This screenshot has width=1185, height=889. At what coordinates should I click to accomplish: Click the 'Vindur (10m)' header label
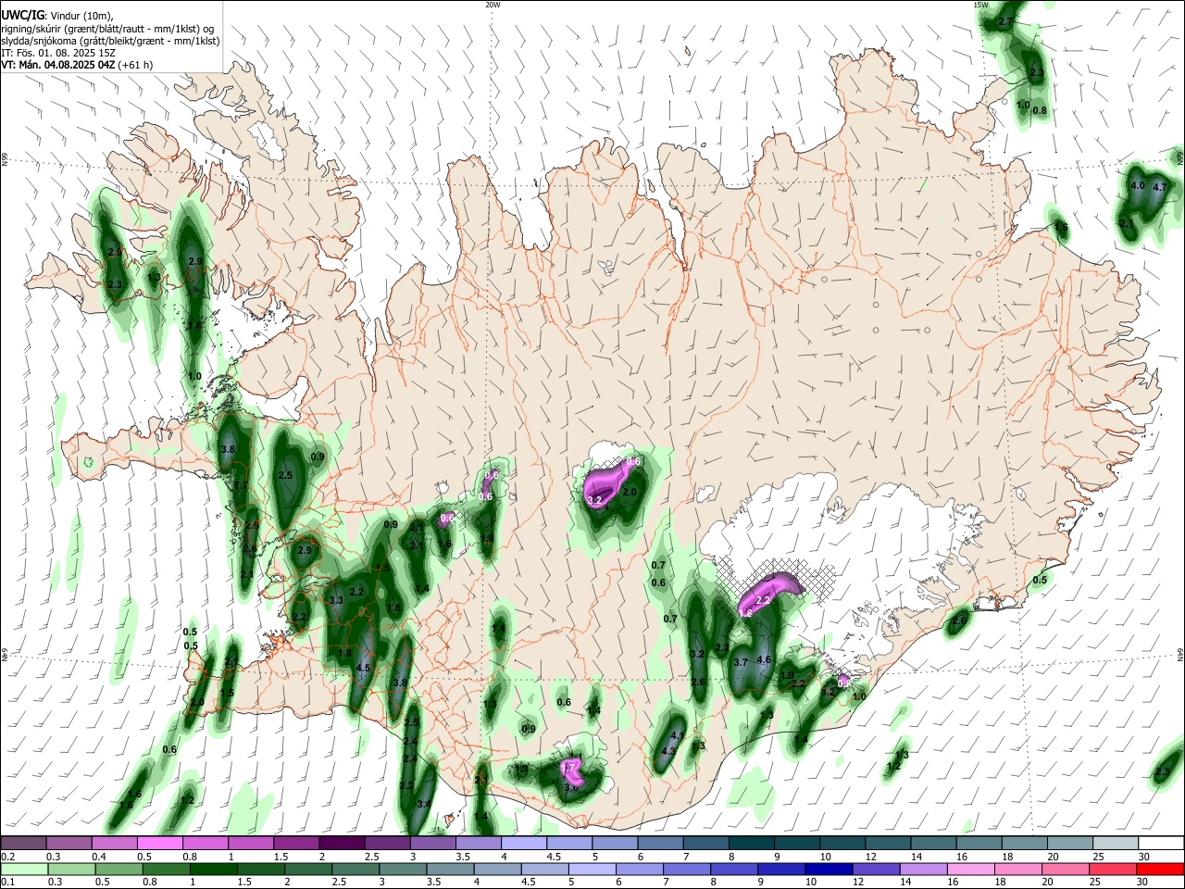click(81, 16)
